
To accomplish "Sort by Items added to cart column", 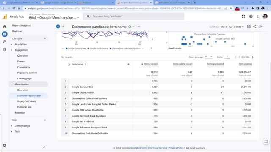I will point(183,64).
